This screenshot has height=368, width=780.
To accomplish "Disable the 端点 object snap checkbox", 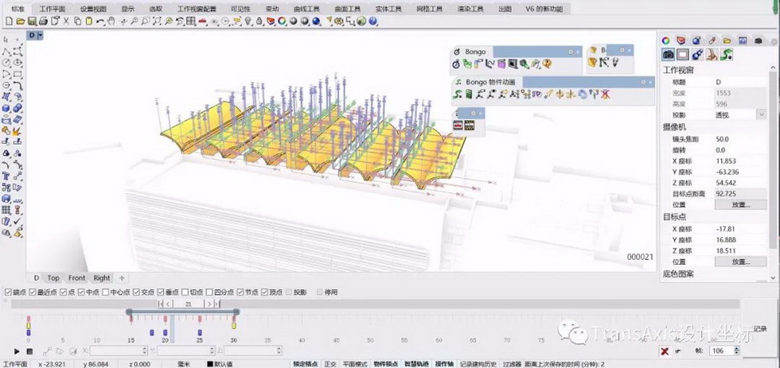I will pyautogui.click(x=7, y=292).
